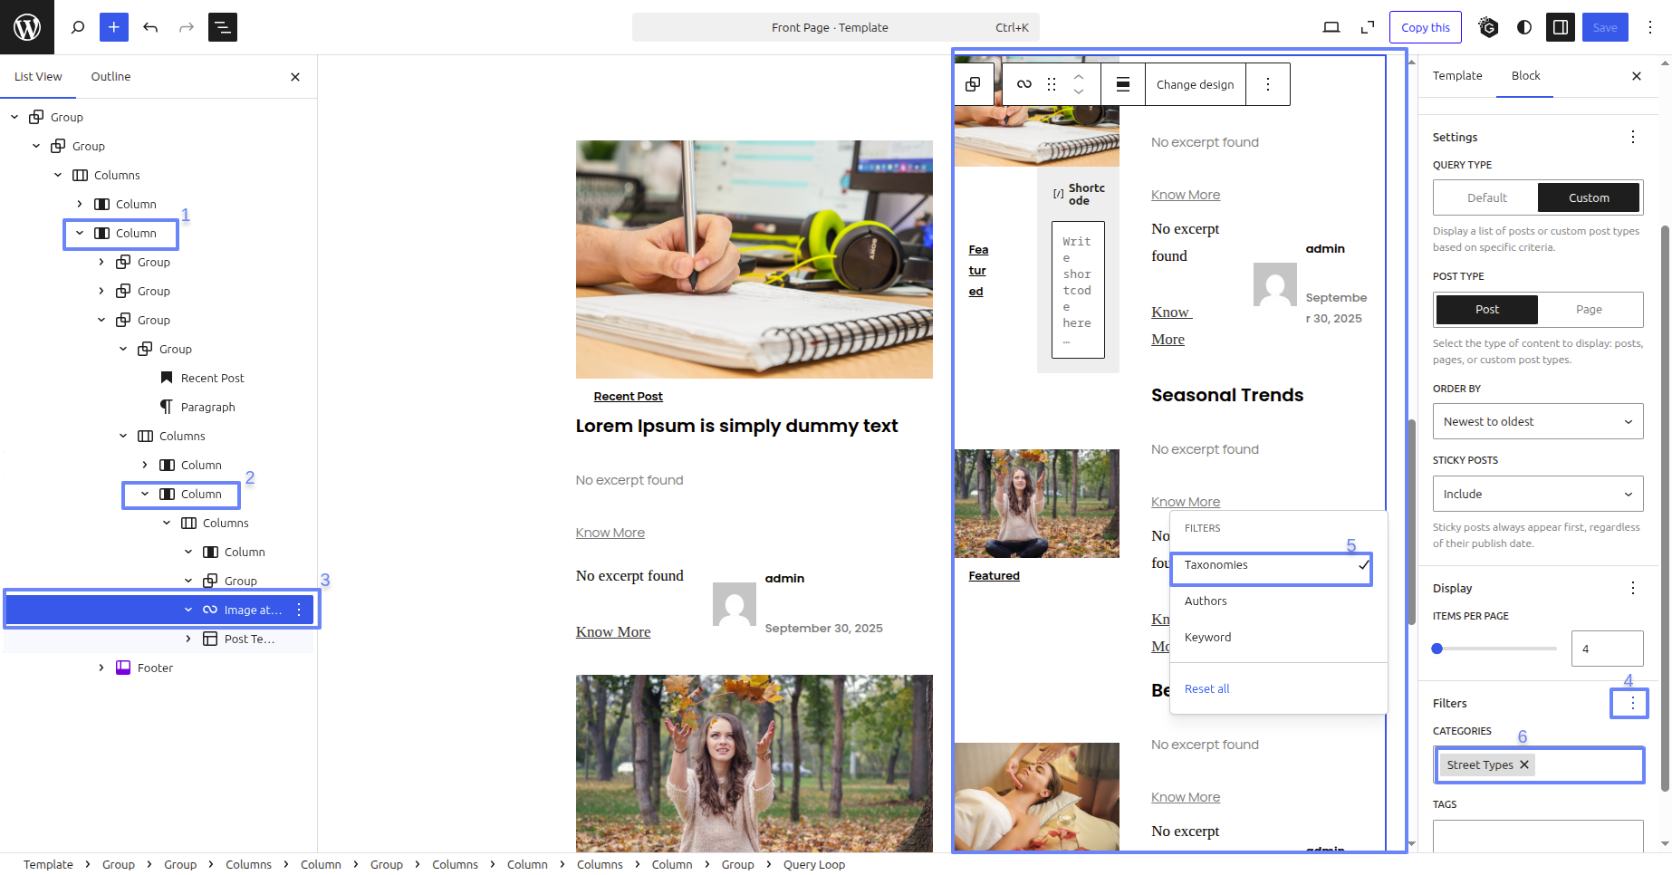Open the Order By dropdown

click(1537, 422)
